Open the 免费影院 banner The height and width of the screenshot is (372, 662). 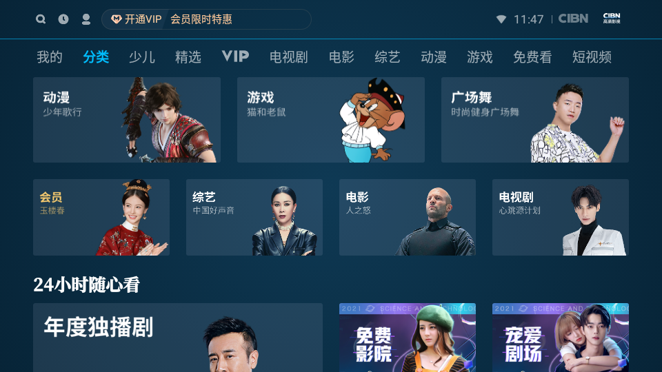click(x=408, y=338)
